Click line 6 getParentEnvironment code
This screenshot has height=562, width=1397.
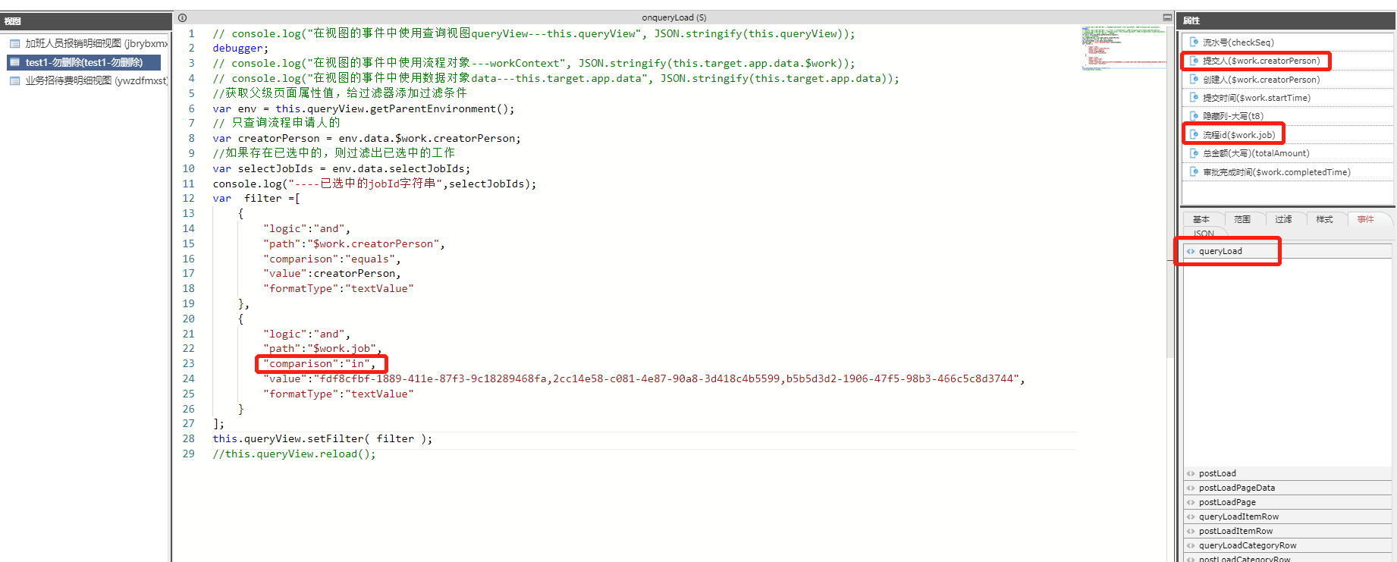click(x=363, y=109)
